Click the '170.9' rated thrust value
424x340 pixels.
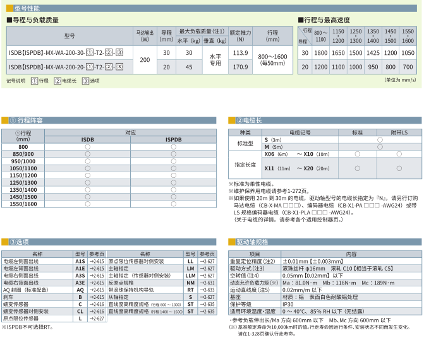coord(240,67)
